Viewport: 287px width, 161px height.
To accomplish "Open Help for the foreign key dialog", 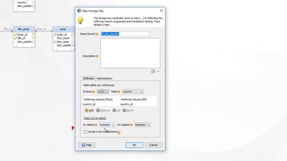I will click(87, 145).
